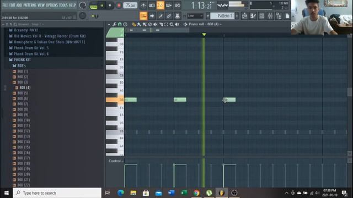Viewport: 353px width, 198px height.
Task: Open the mixer icon
Action: (270, 16)
